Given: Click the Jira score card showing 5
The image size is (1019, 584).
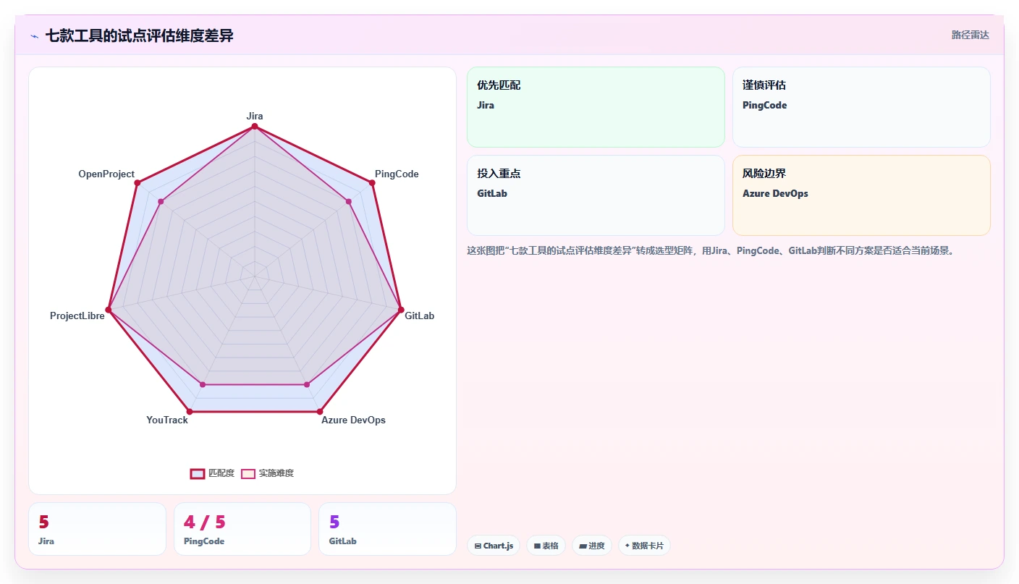Looking at the screenshot, I should tap(97, 529).
